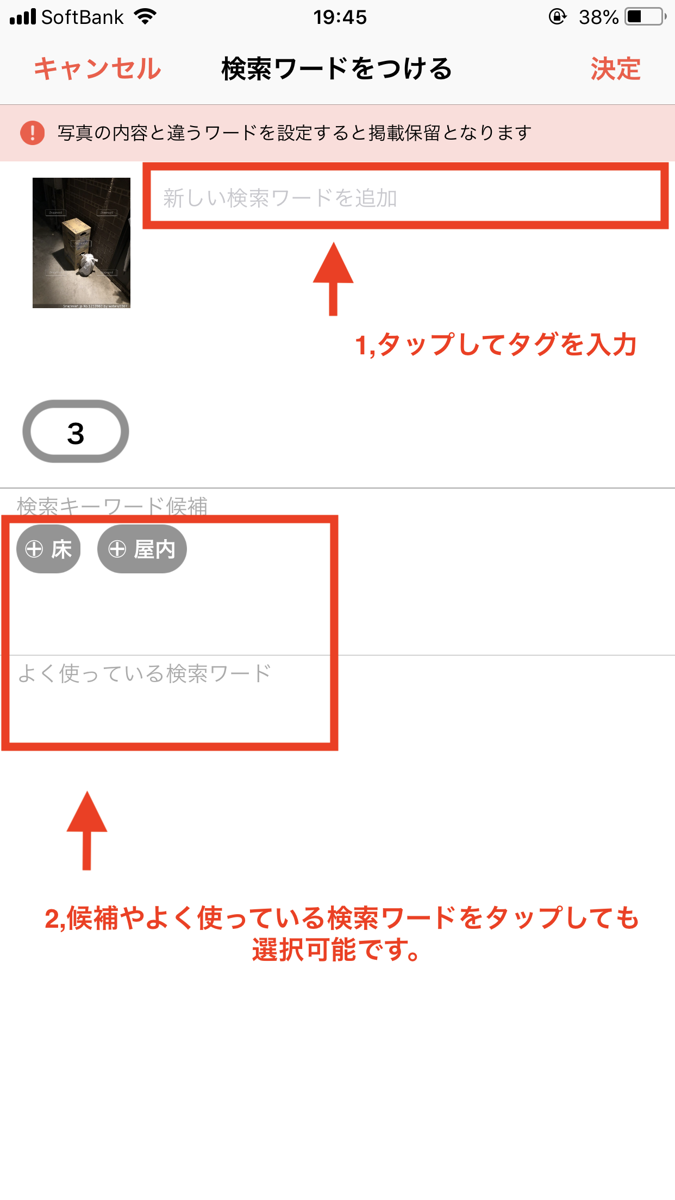Tap the SoftBank carrier label
675x1200 pixels.
83,17
